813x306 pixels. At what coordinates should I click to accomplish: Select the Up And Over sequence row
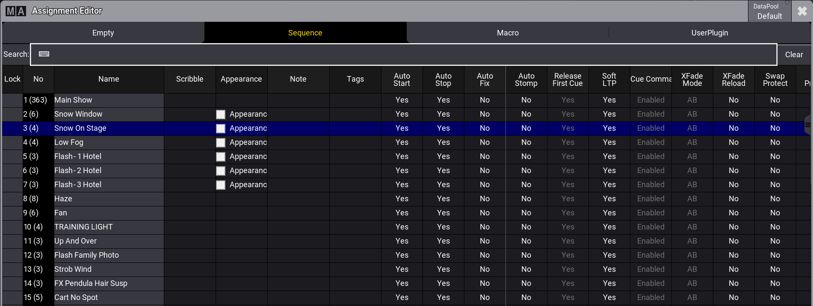[x=405, y=241]
